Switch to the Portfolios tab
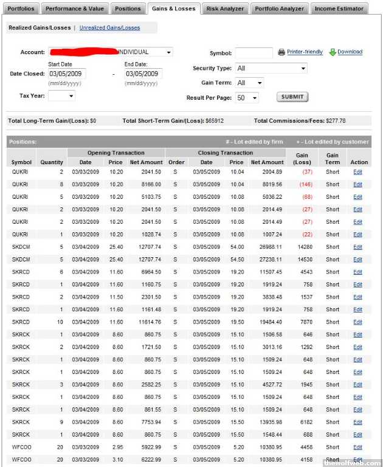The image size is (383, 467). tap(21, 9)
